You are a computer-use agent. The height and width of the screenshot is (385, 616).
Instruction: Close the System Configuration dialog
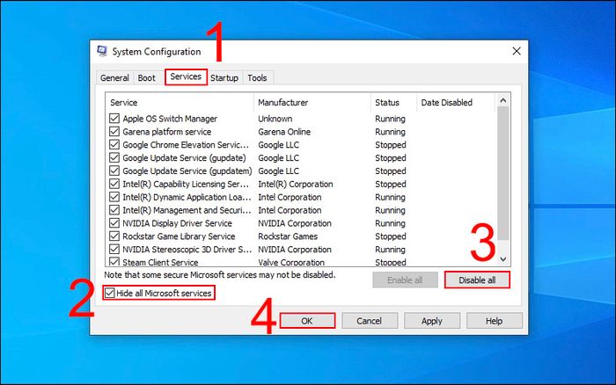(x=517, y=51)
